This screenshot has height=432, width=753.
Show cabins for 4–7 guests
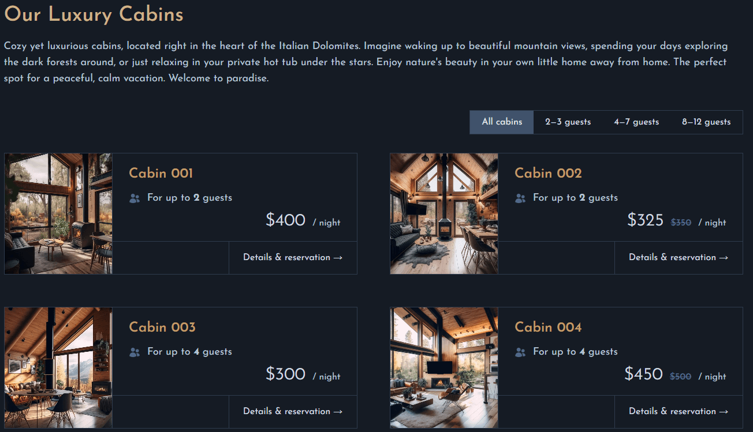[636, 122]
